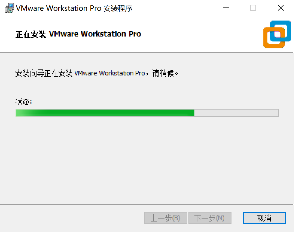Close the VMware setup window

281,8
